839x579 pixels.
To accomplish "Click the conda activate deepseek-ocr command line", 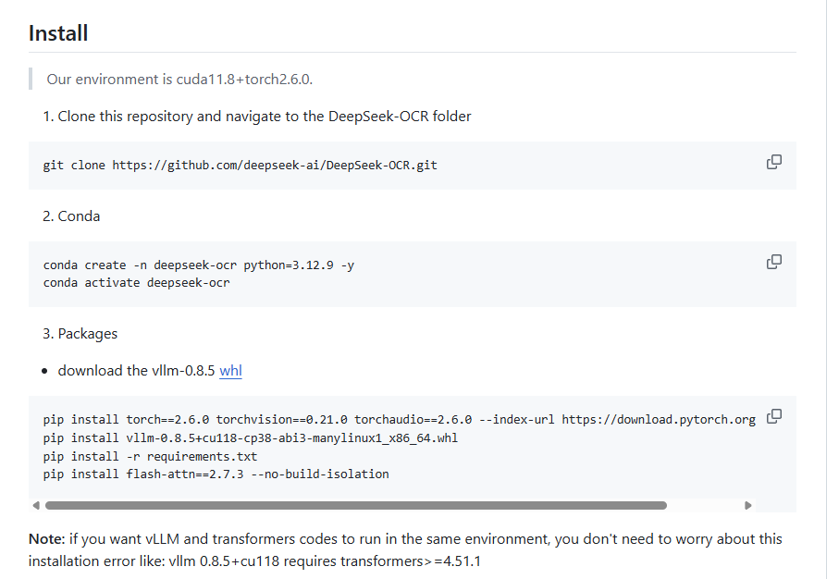I will 134,282.
